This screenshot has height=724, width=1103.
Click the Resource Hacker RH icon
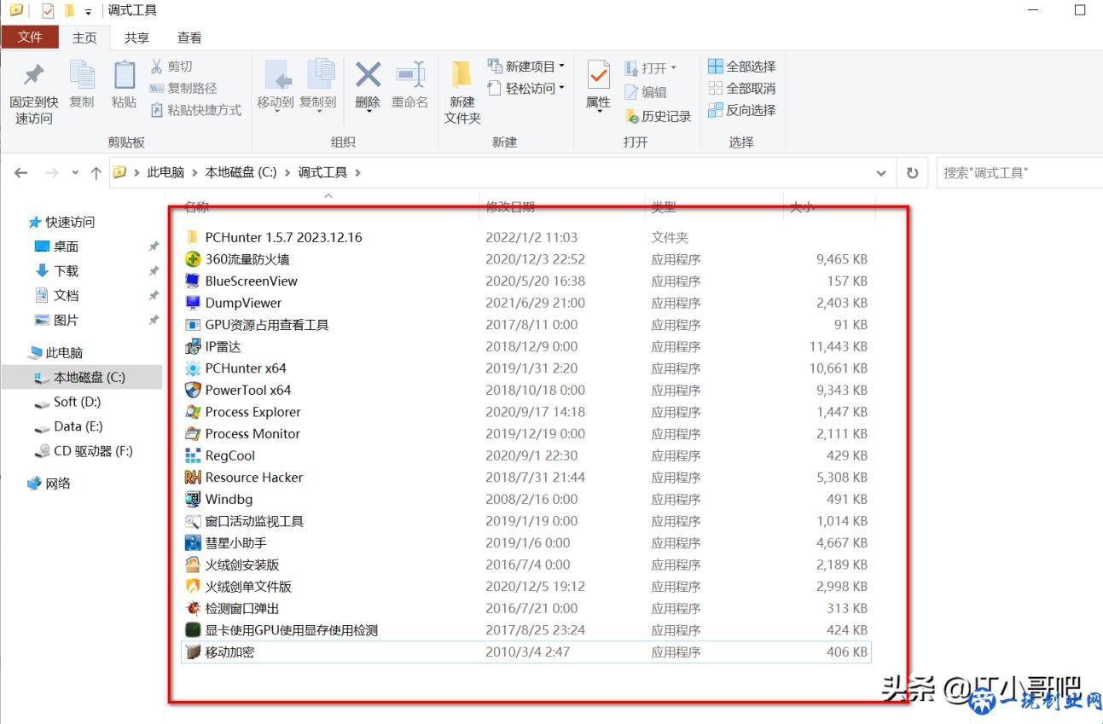tap(193, 478)
